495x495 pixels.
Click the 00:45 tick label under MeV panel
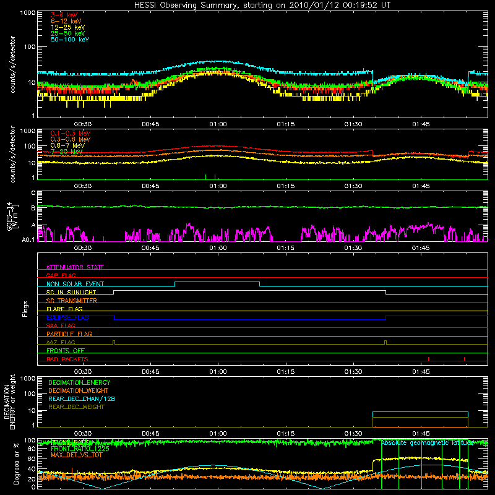[150, 186]
